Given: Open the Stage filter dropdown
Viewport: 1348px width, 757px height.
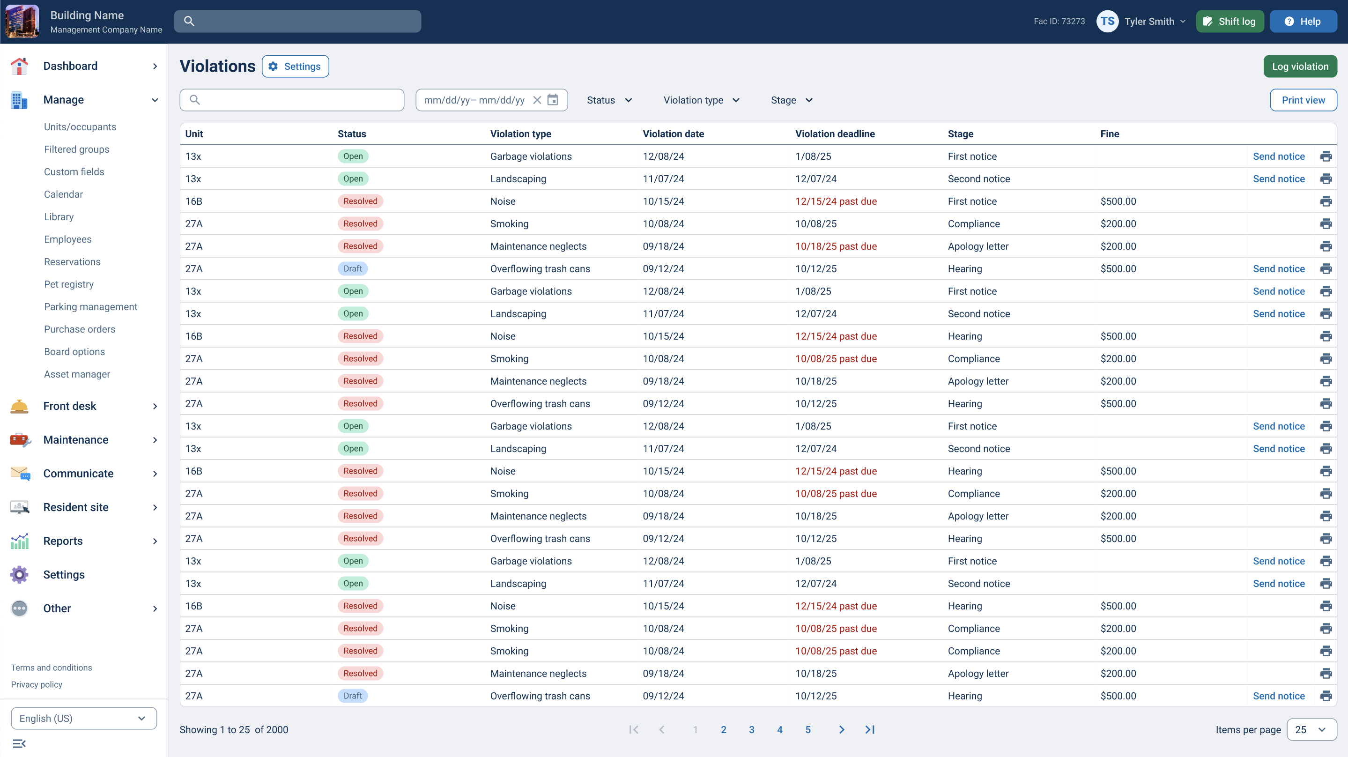Looking at the screenshot, I should point(791,100).
